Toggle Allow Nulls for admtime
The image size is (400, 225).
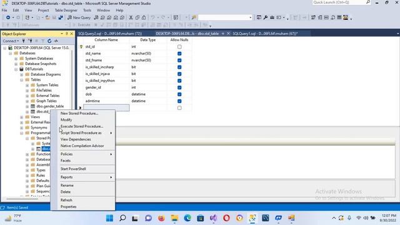click(x=179, y=101)
